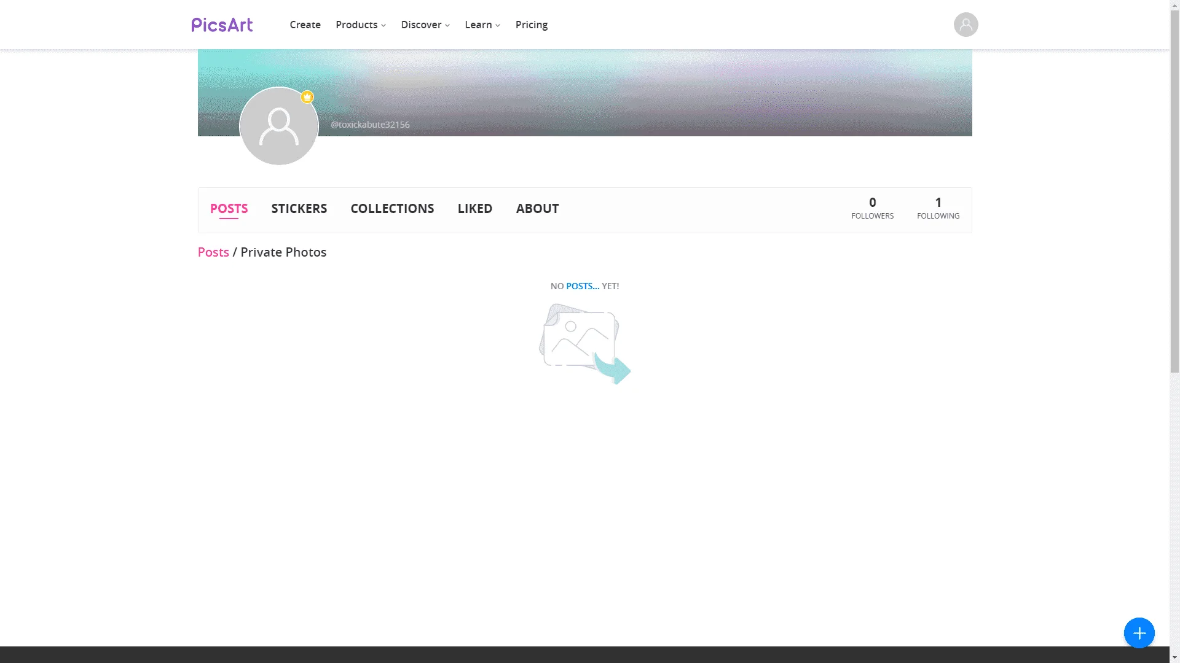Viewport: 1180px width, 663px height.
Task: Open the ABOUT tab
Action: pos(537,209)
